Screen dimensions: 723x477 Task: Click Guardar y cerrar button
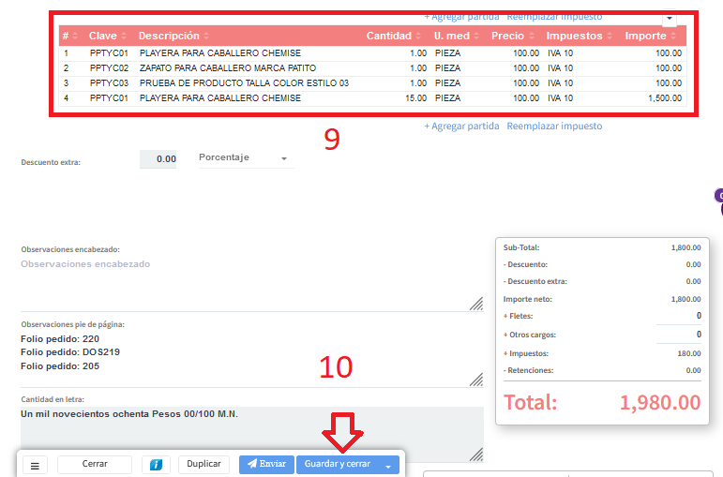338,465
